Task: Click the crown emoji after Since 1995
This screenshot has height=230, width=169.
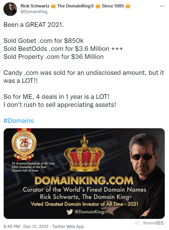Action: click(128, 6)
